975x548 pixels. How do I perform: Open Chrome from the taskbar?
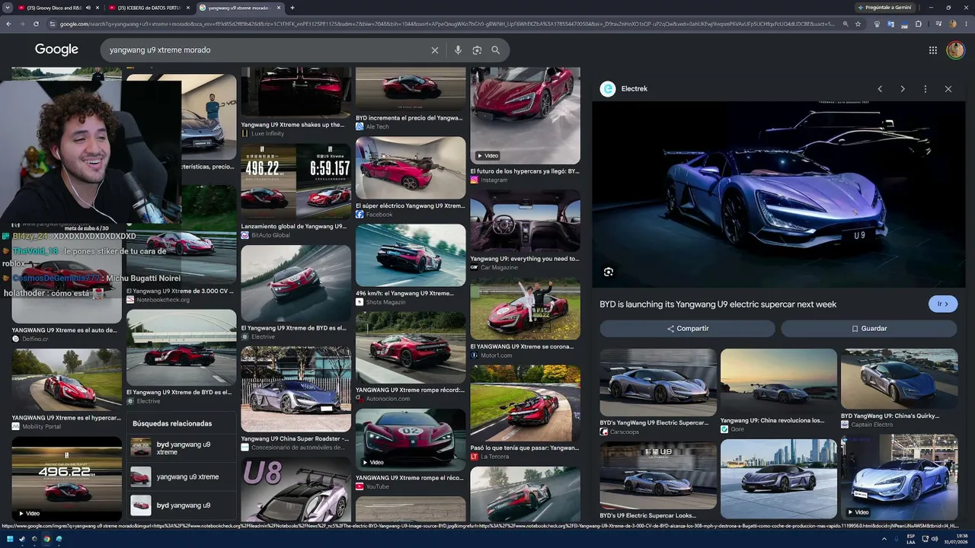pyautogui.click(x=46, y=539)
